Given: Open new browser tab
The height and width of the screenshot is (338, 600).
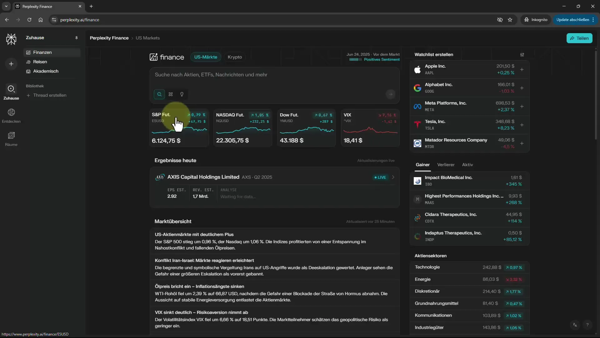Looking at the screenshot, I should 91,6.
